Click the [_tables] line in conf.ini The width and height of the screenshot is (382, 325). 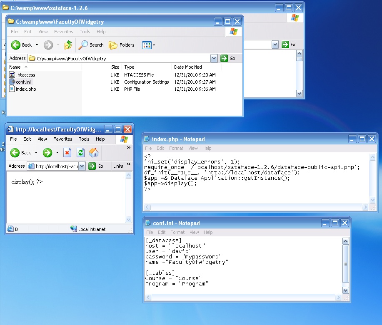[x=160, y=273]
